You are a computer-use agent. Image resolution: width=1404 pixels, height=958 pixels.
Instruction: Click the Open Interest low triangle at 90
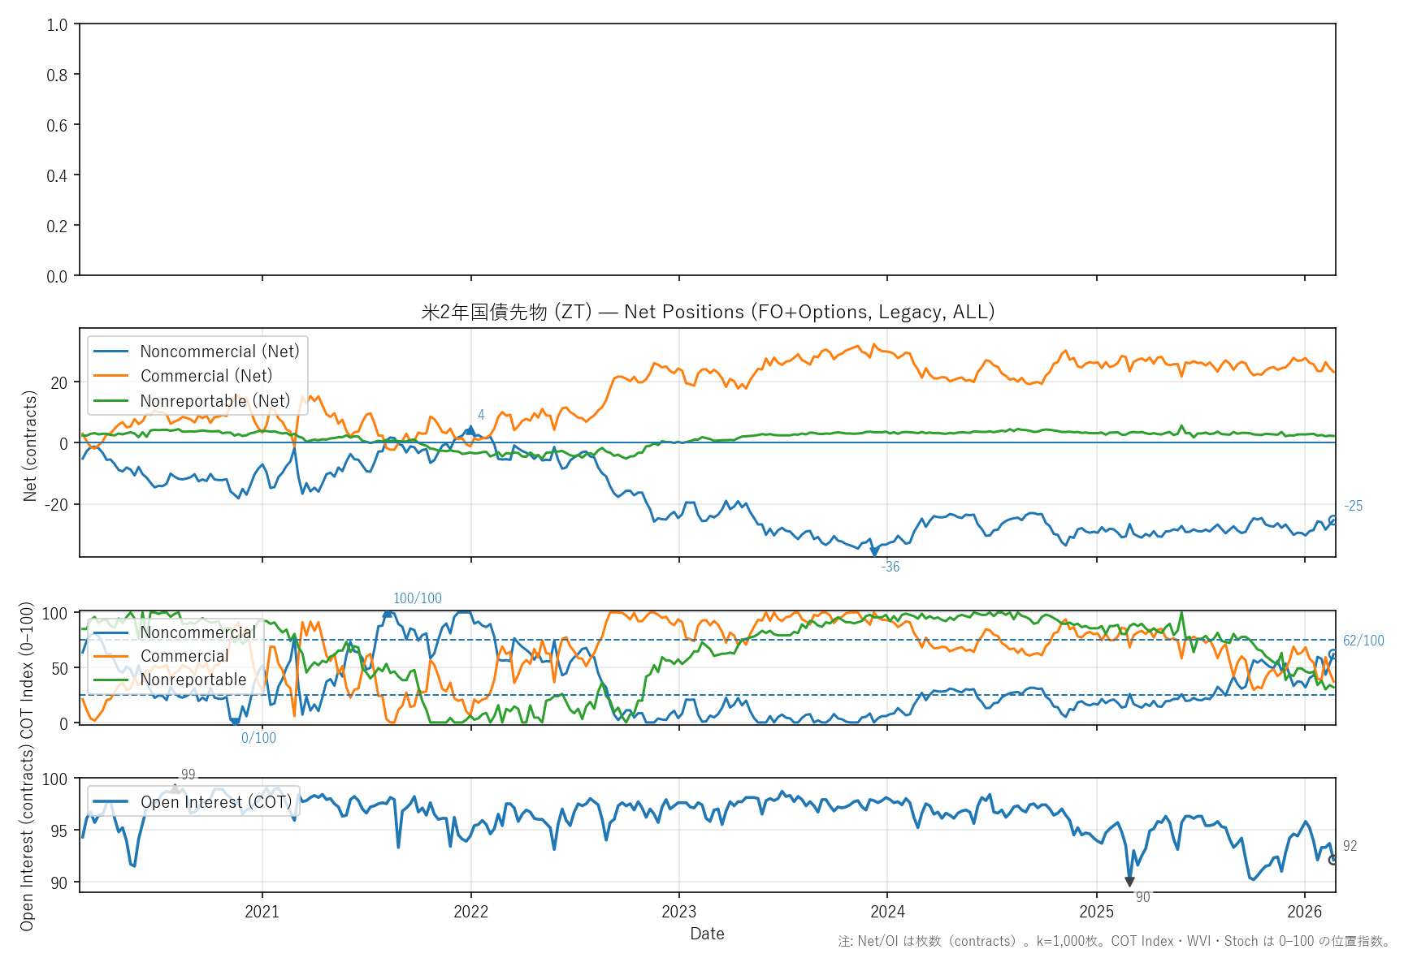1129,882
